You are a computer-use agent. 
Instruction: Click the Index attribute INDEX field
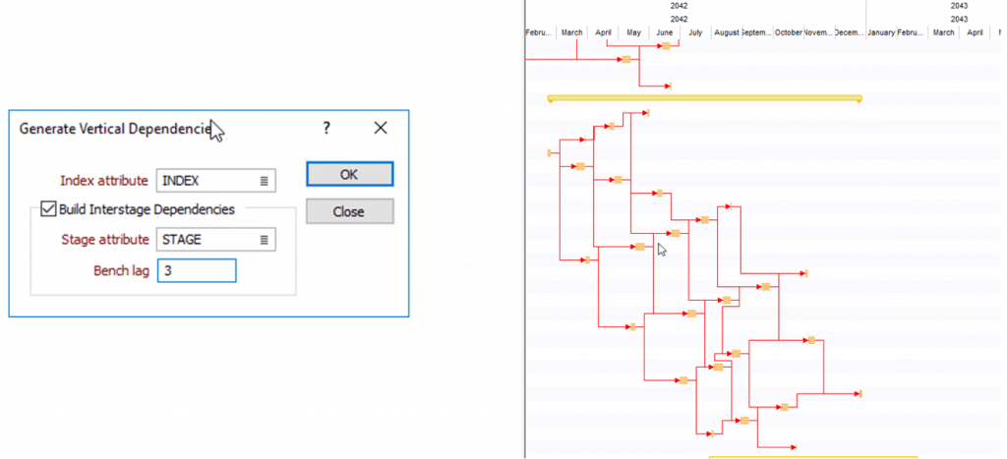pos(205,181)
